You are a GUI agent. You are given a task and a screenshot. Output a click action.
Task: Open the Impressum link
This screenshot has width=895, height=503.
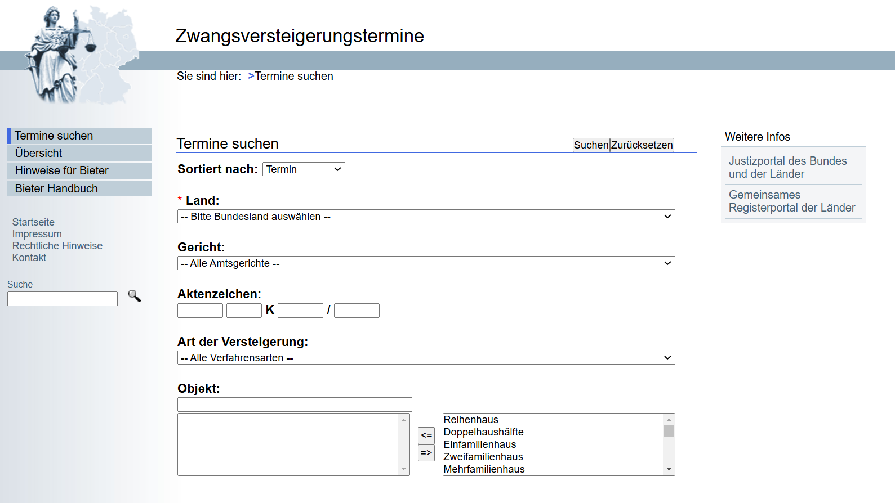37,234
